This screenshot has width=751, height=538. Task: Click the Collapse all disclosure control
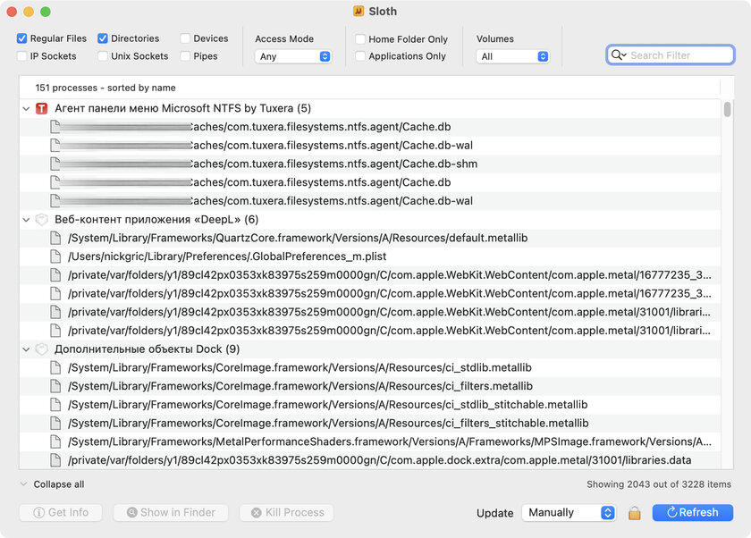(x=23, y=484)
